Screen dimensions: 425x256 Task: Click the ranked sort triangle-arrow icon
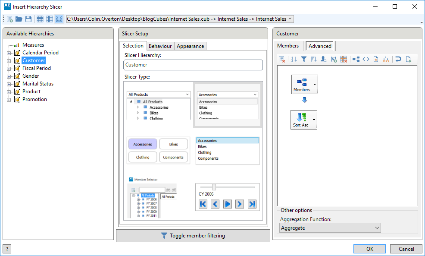(314, 59)
